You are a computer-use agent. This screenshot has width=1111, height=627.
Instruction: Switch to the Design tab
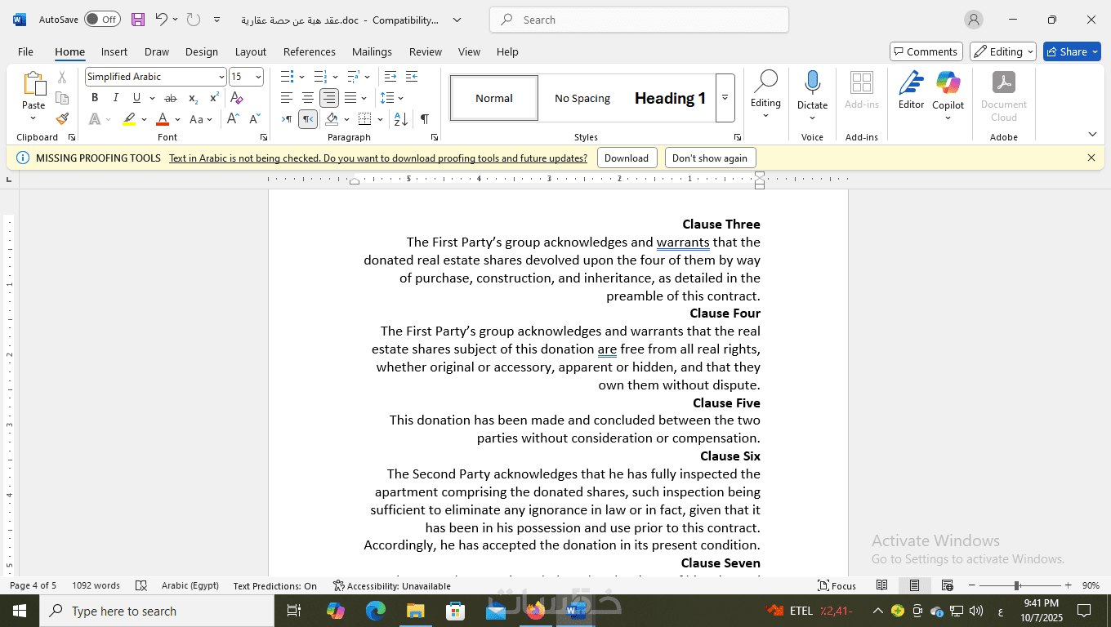click(202, 51)
